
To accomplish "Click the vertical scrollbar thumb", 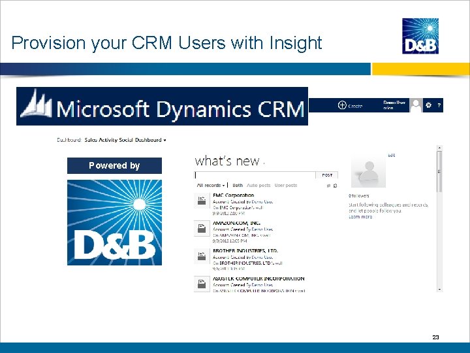I will (439, 172).
